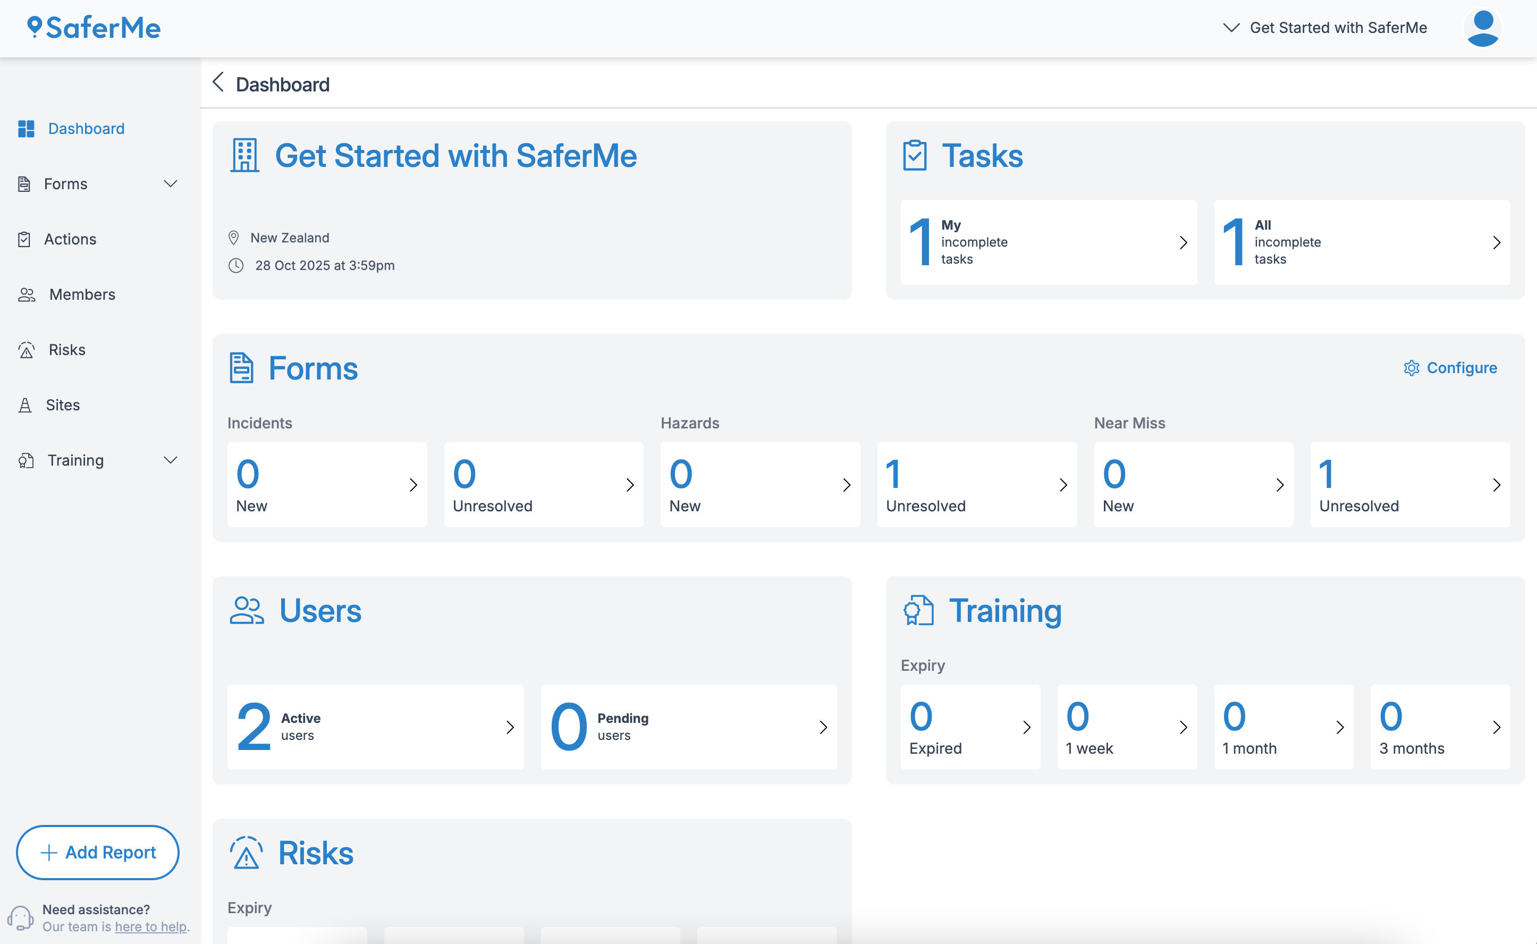
Task: Open the Active users card
Action: tap(375, 727)
